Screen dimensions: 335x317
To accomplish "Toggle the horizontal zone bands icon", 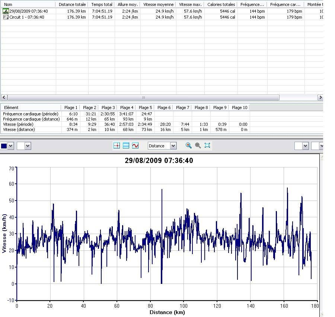I will 126,146.
